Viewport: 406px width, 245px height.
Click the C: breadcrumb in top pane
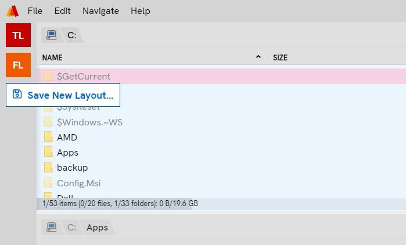point(72,35)
